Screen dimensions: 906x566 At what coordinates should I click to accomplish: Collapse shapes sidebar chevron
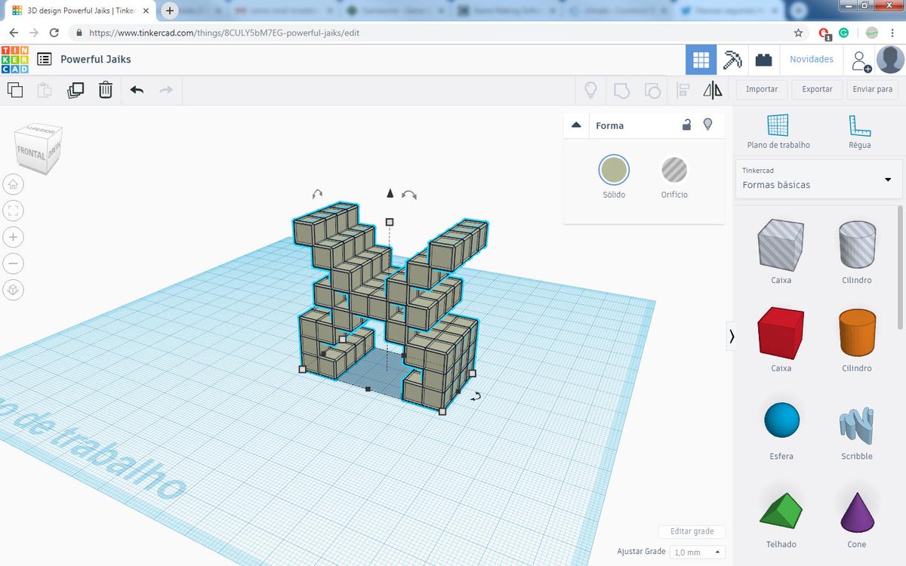(x=731, y=337)
